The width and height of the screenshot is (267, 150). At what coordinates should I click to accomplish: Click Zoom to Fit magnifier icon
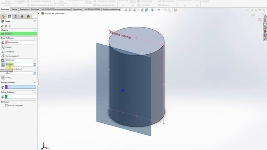pos(126,10)
